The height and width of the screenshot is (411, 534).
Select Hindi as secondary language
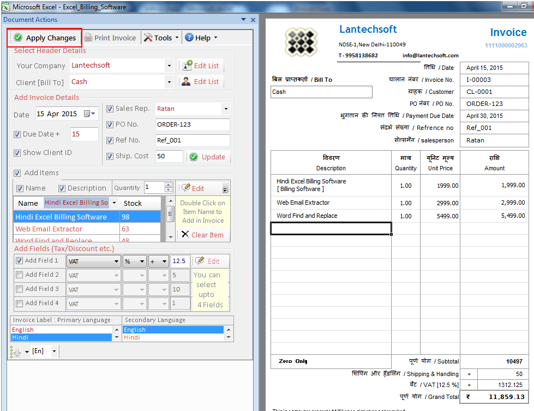coord(173,337)
